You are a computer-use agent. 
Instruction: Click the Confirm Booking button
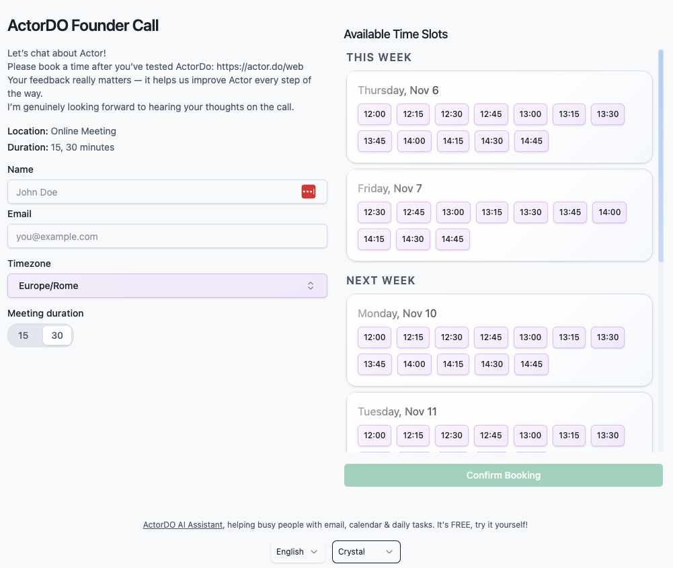coord(503,475)
